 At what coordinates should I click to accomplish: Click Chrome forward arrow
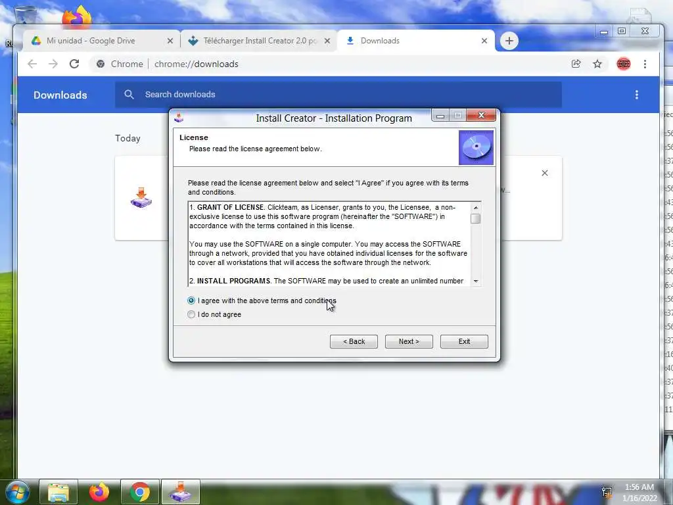click(x=53, y=64)
